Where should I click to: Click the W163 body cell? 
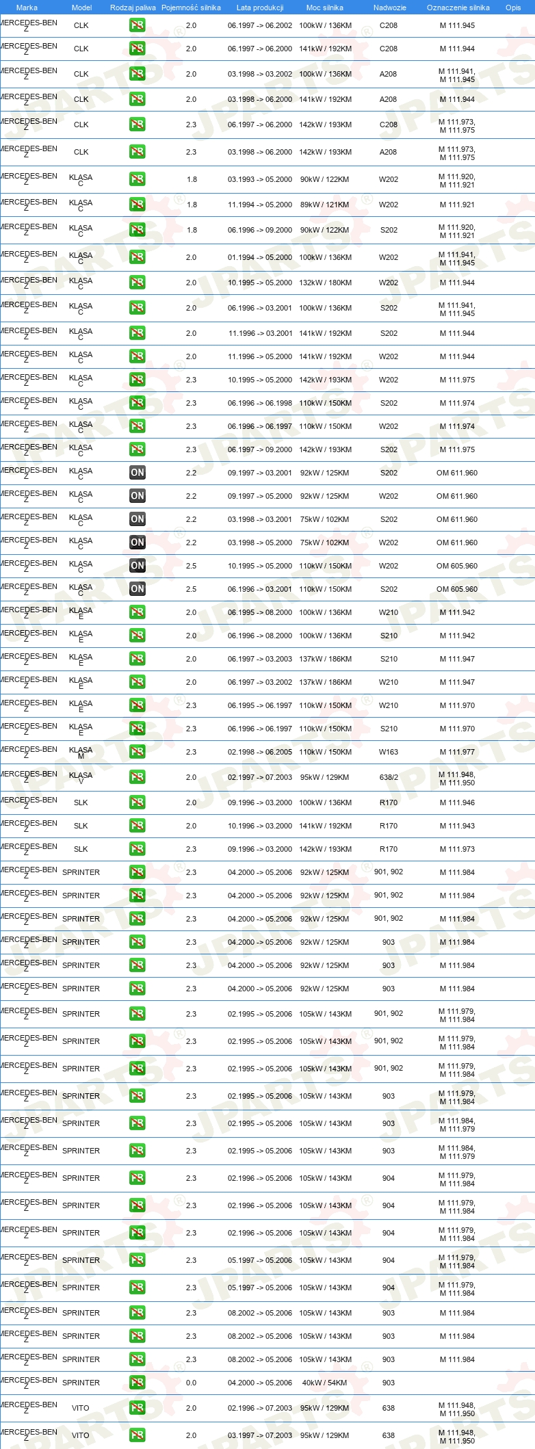click(389, 752)
